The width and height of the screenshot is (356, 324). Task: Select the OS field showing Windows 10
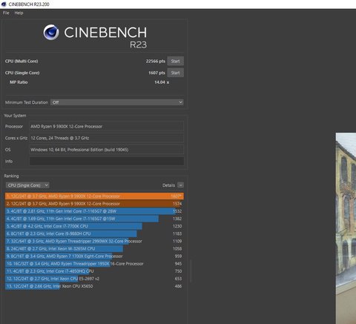[107, 150]
